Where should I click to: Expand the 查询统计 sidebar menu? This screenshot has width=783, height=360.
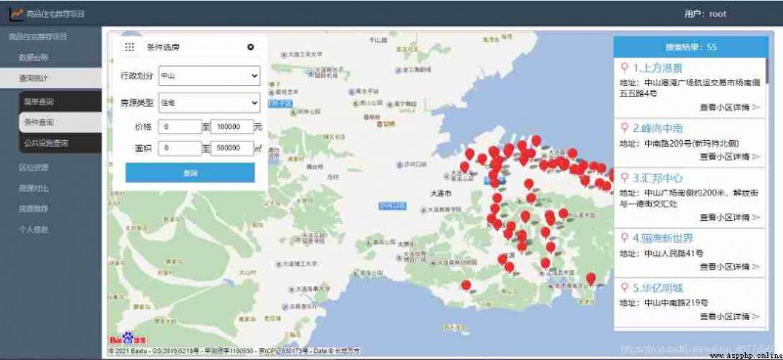pyautogui.click(x=51, y=78)
